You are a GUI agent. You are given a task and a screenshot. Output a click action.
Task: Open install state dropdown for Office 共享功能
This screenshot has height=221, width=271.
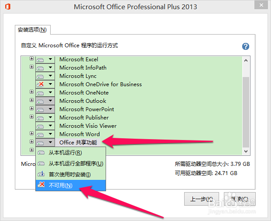tap(45, 143)
